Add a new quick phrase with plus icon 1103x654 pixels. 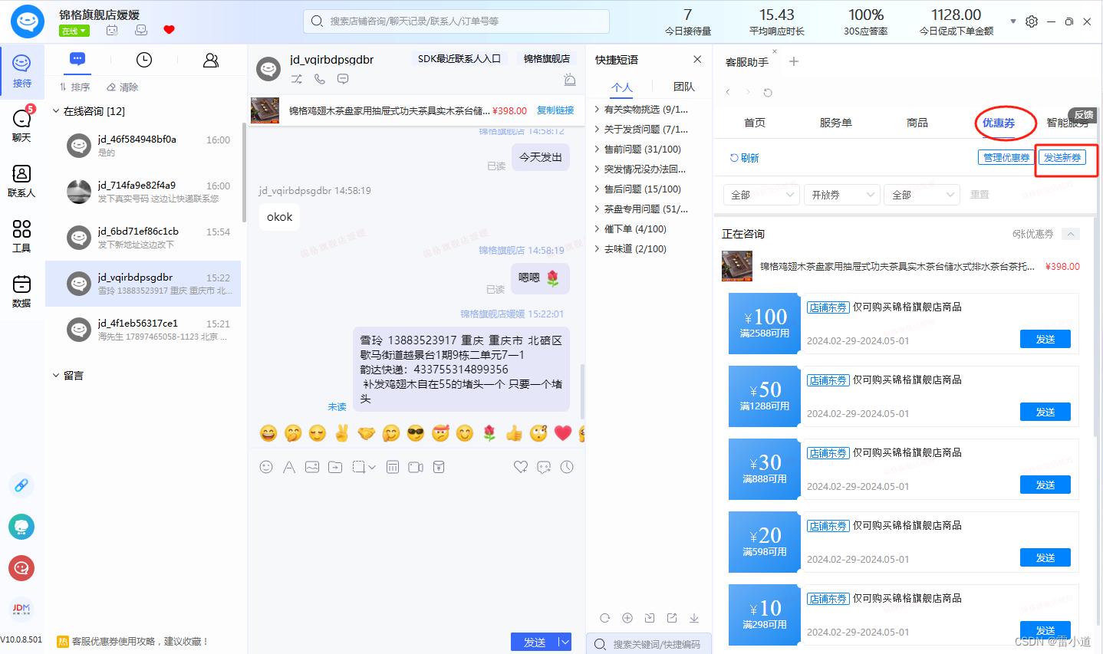627,618
